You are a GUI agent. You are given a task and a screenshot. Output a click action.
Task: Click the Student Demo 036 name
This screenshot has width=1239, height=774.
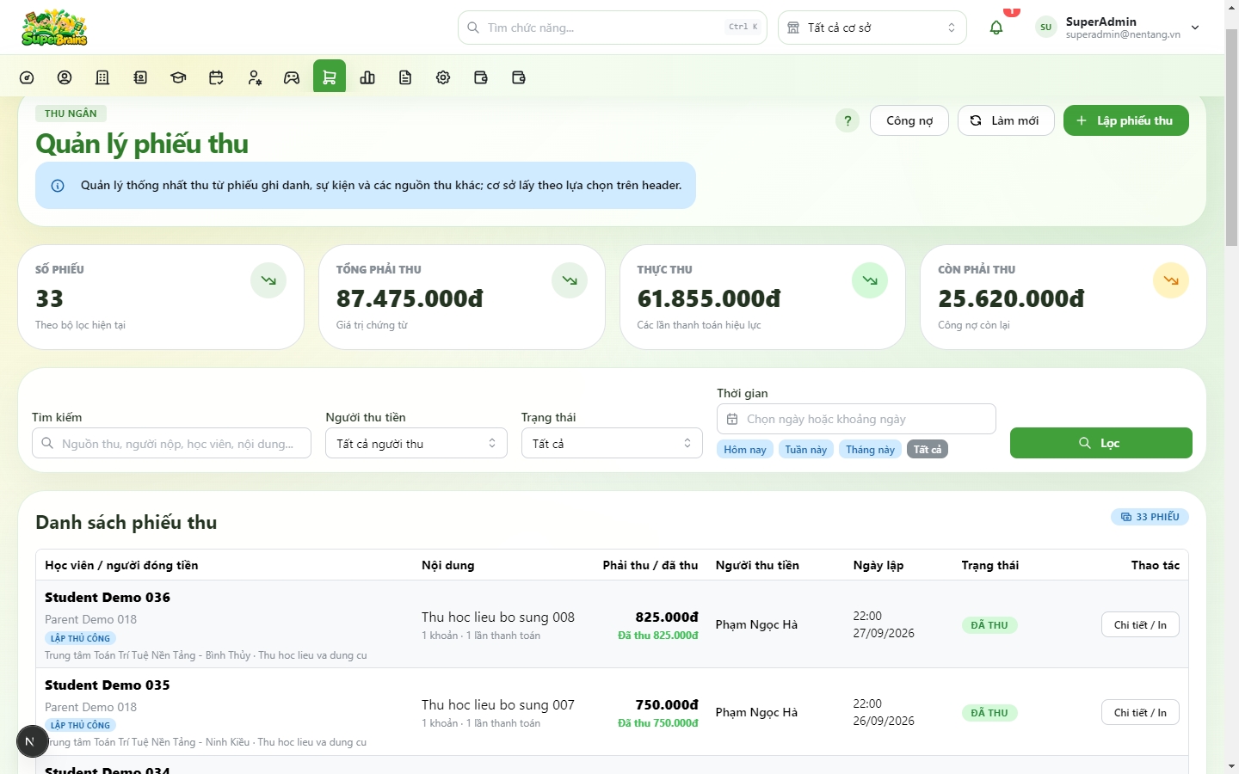[x=108, y=598]
